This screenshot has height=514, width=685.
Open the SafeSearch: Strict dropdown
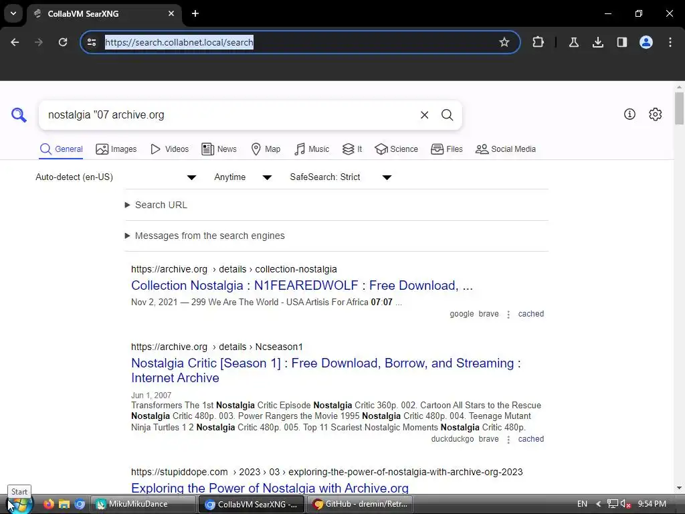click(x=340, y=177)
